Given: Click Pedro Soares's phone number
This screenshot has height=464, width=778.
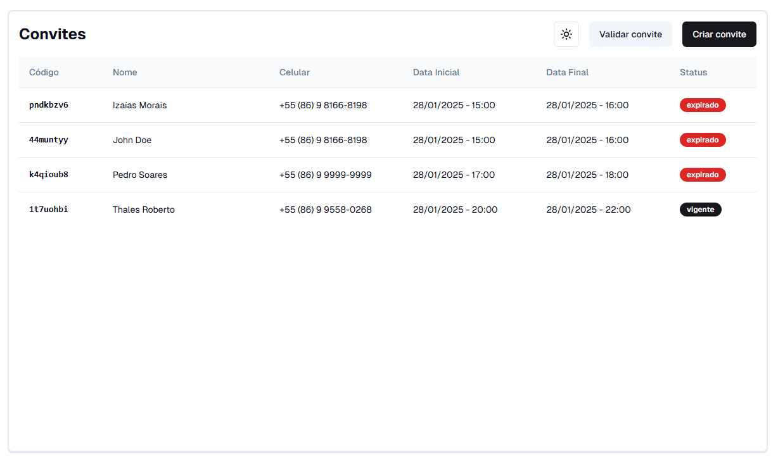Looking at the screenshot, I should [x=325, y=175].
